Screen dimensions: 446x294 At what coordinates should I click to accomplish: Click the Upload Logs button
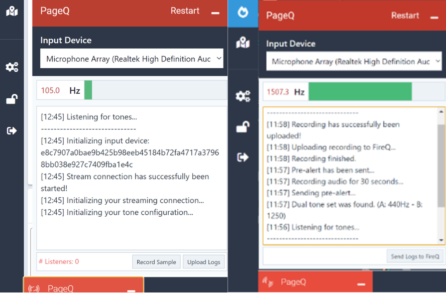click(x=204, y=262)
